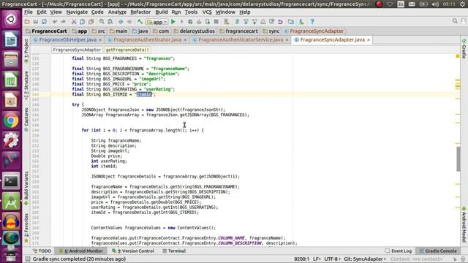Expand the sync folder breadcrumb
The image size is (468, 263).
pos(271,31)
